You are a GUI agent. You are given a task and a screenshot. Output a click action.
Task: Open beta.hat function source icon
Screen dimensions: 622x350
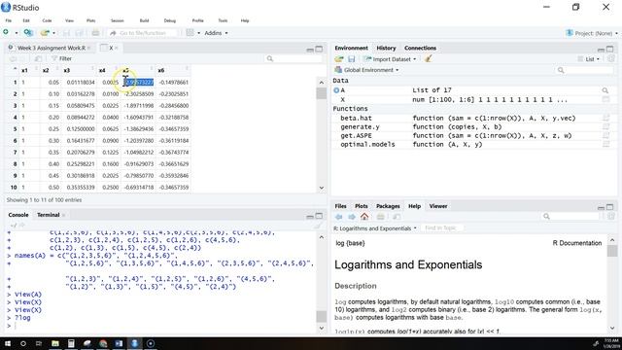(x=605, y=118)
